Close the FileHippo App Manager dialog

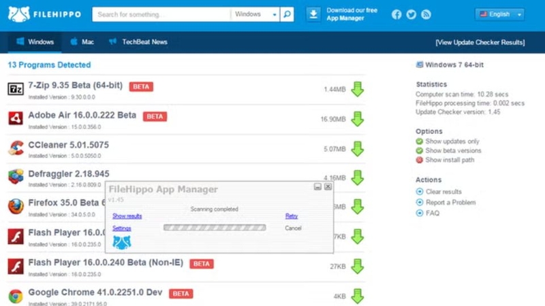pos(328,186)
